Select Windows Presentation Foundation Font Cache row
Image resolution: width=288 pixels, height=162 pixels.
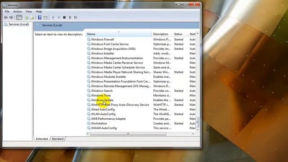121,81
